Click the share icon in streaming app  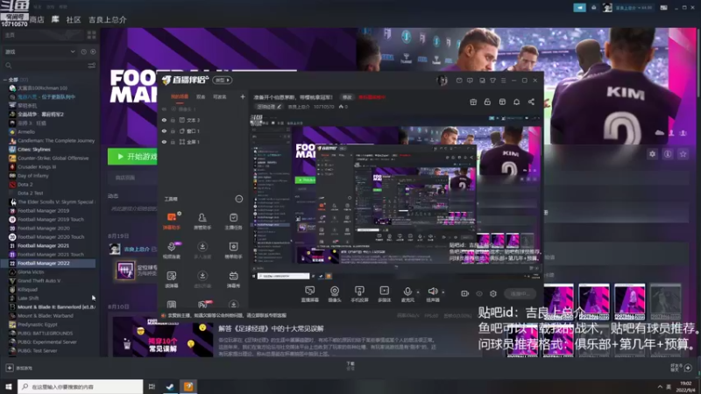(x=531, y=102)
